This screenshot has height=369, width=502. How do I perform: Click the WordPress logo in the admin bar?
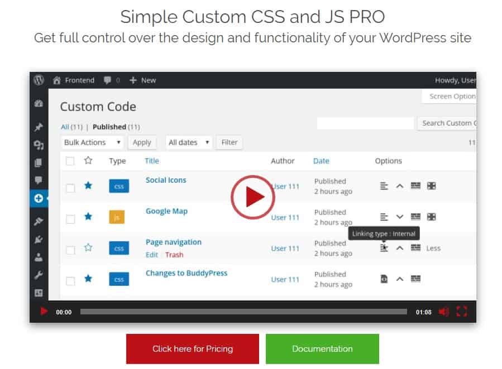(39, 80)
